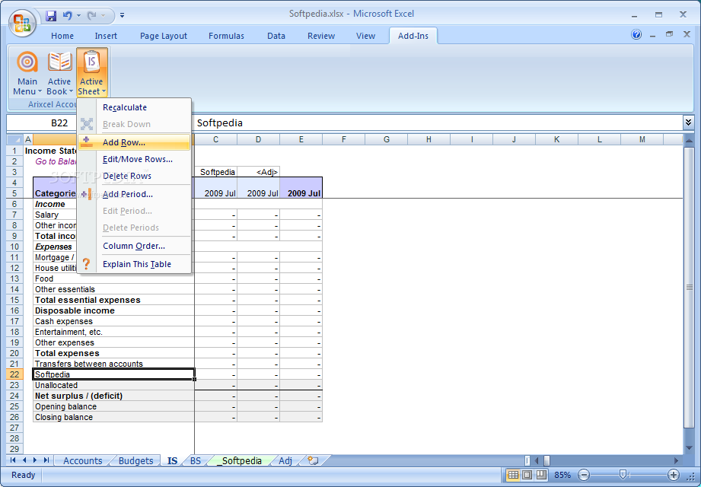The image size is (701, 487).
Task: Switch to Page Layout view in status bar
Action: pos(527,475)
